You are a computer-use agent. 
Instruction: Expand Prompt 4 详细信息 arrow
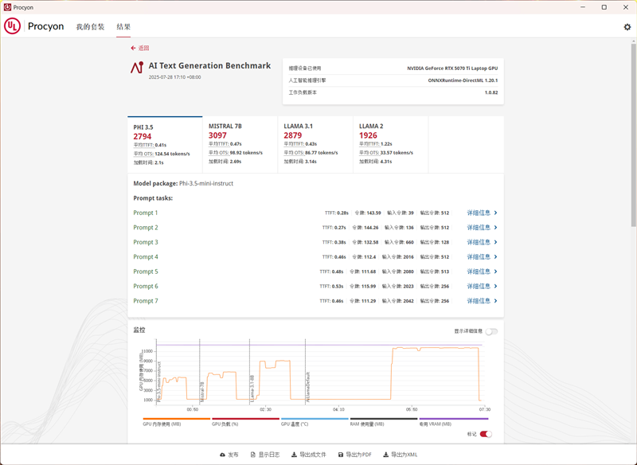(x=495, y=257)
